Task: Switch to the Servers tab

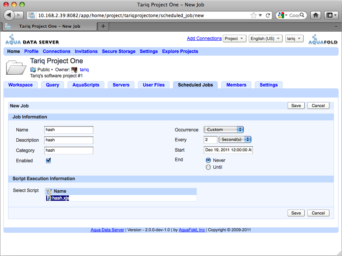Action: pyautogui.click(x=121, y=85)
